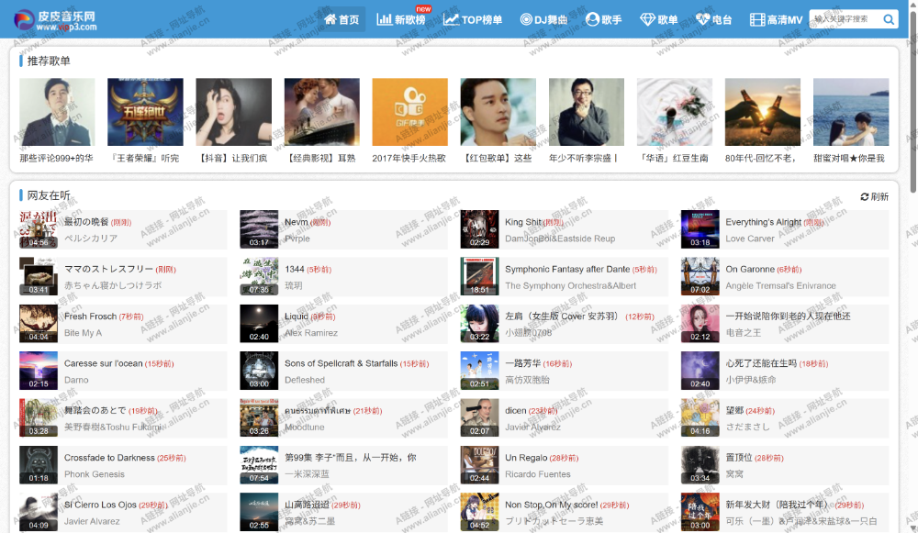This screenshot has height=533, width=918.
Task: Play the 一开始说陪你到老的人 song thumbnail
Action: [x=700, y=324]
